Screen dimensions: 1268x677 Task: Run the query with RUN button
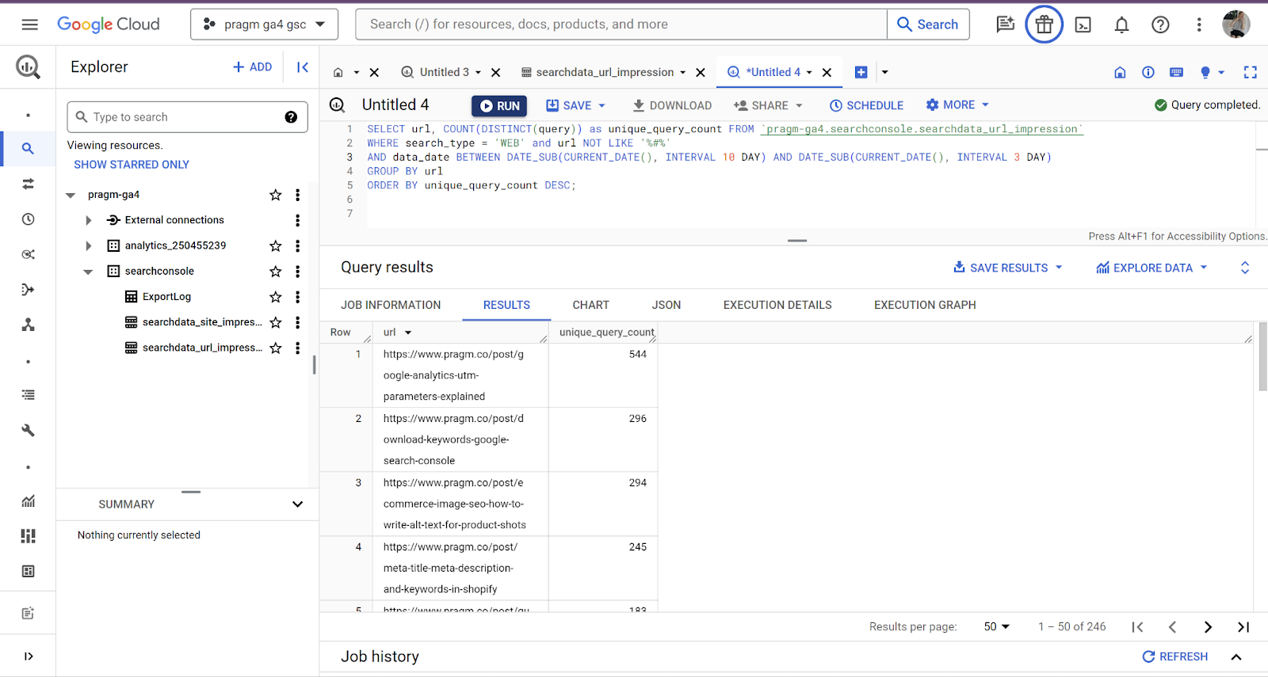[500, 105]
